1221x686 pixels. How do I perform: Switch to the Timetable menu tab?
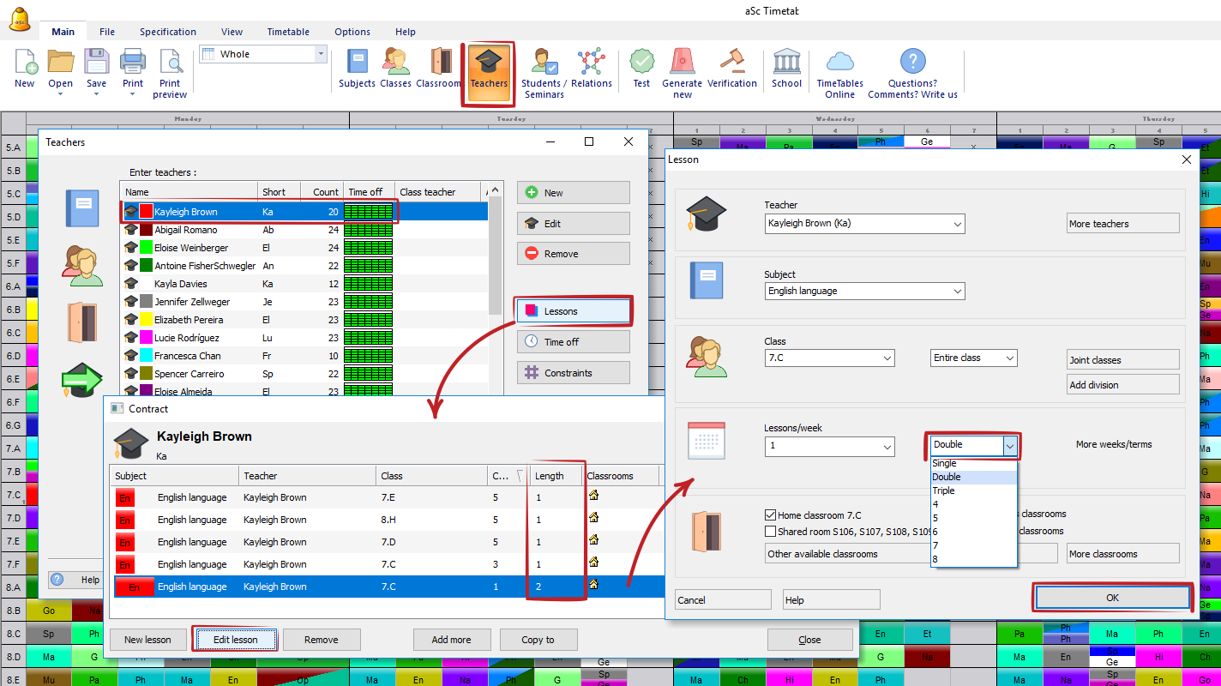coord(288,32)
